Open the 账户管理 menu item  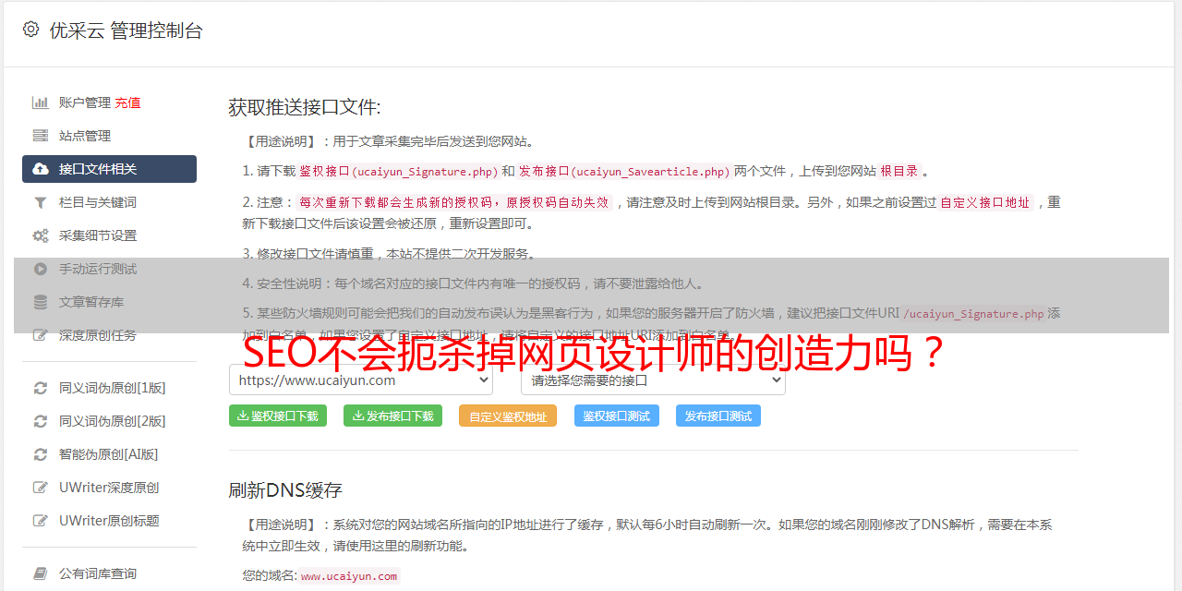85,103
